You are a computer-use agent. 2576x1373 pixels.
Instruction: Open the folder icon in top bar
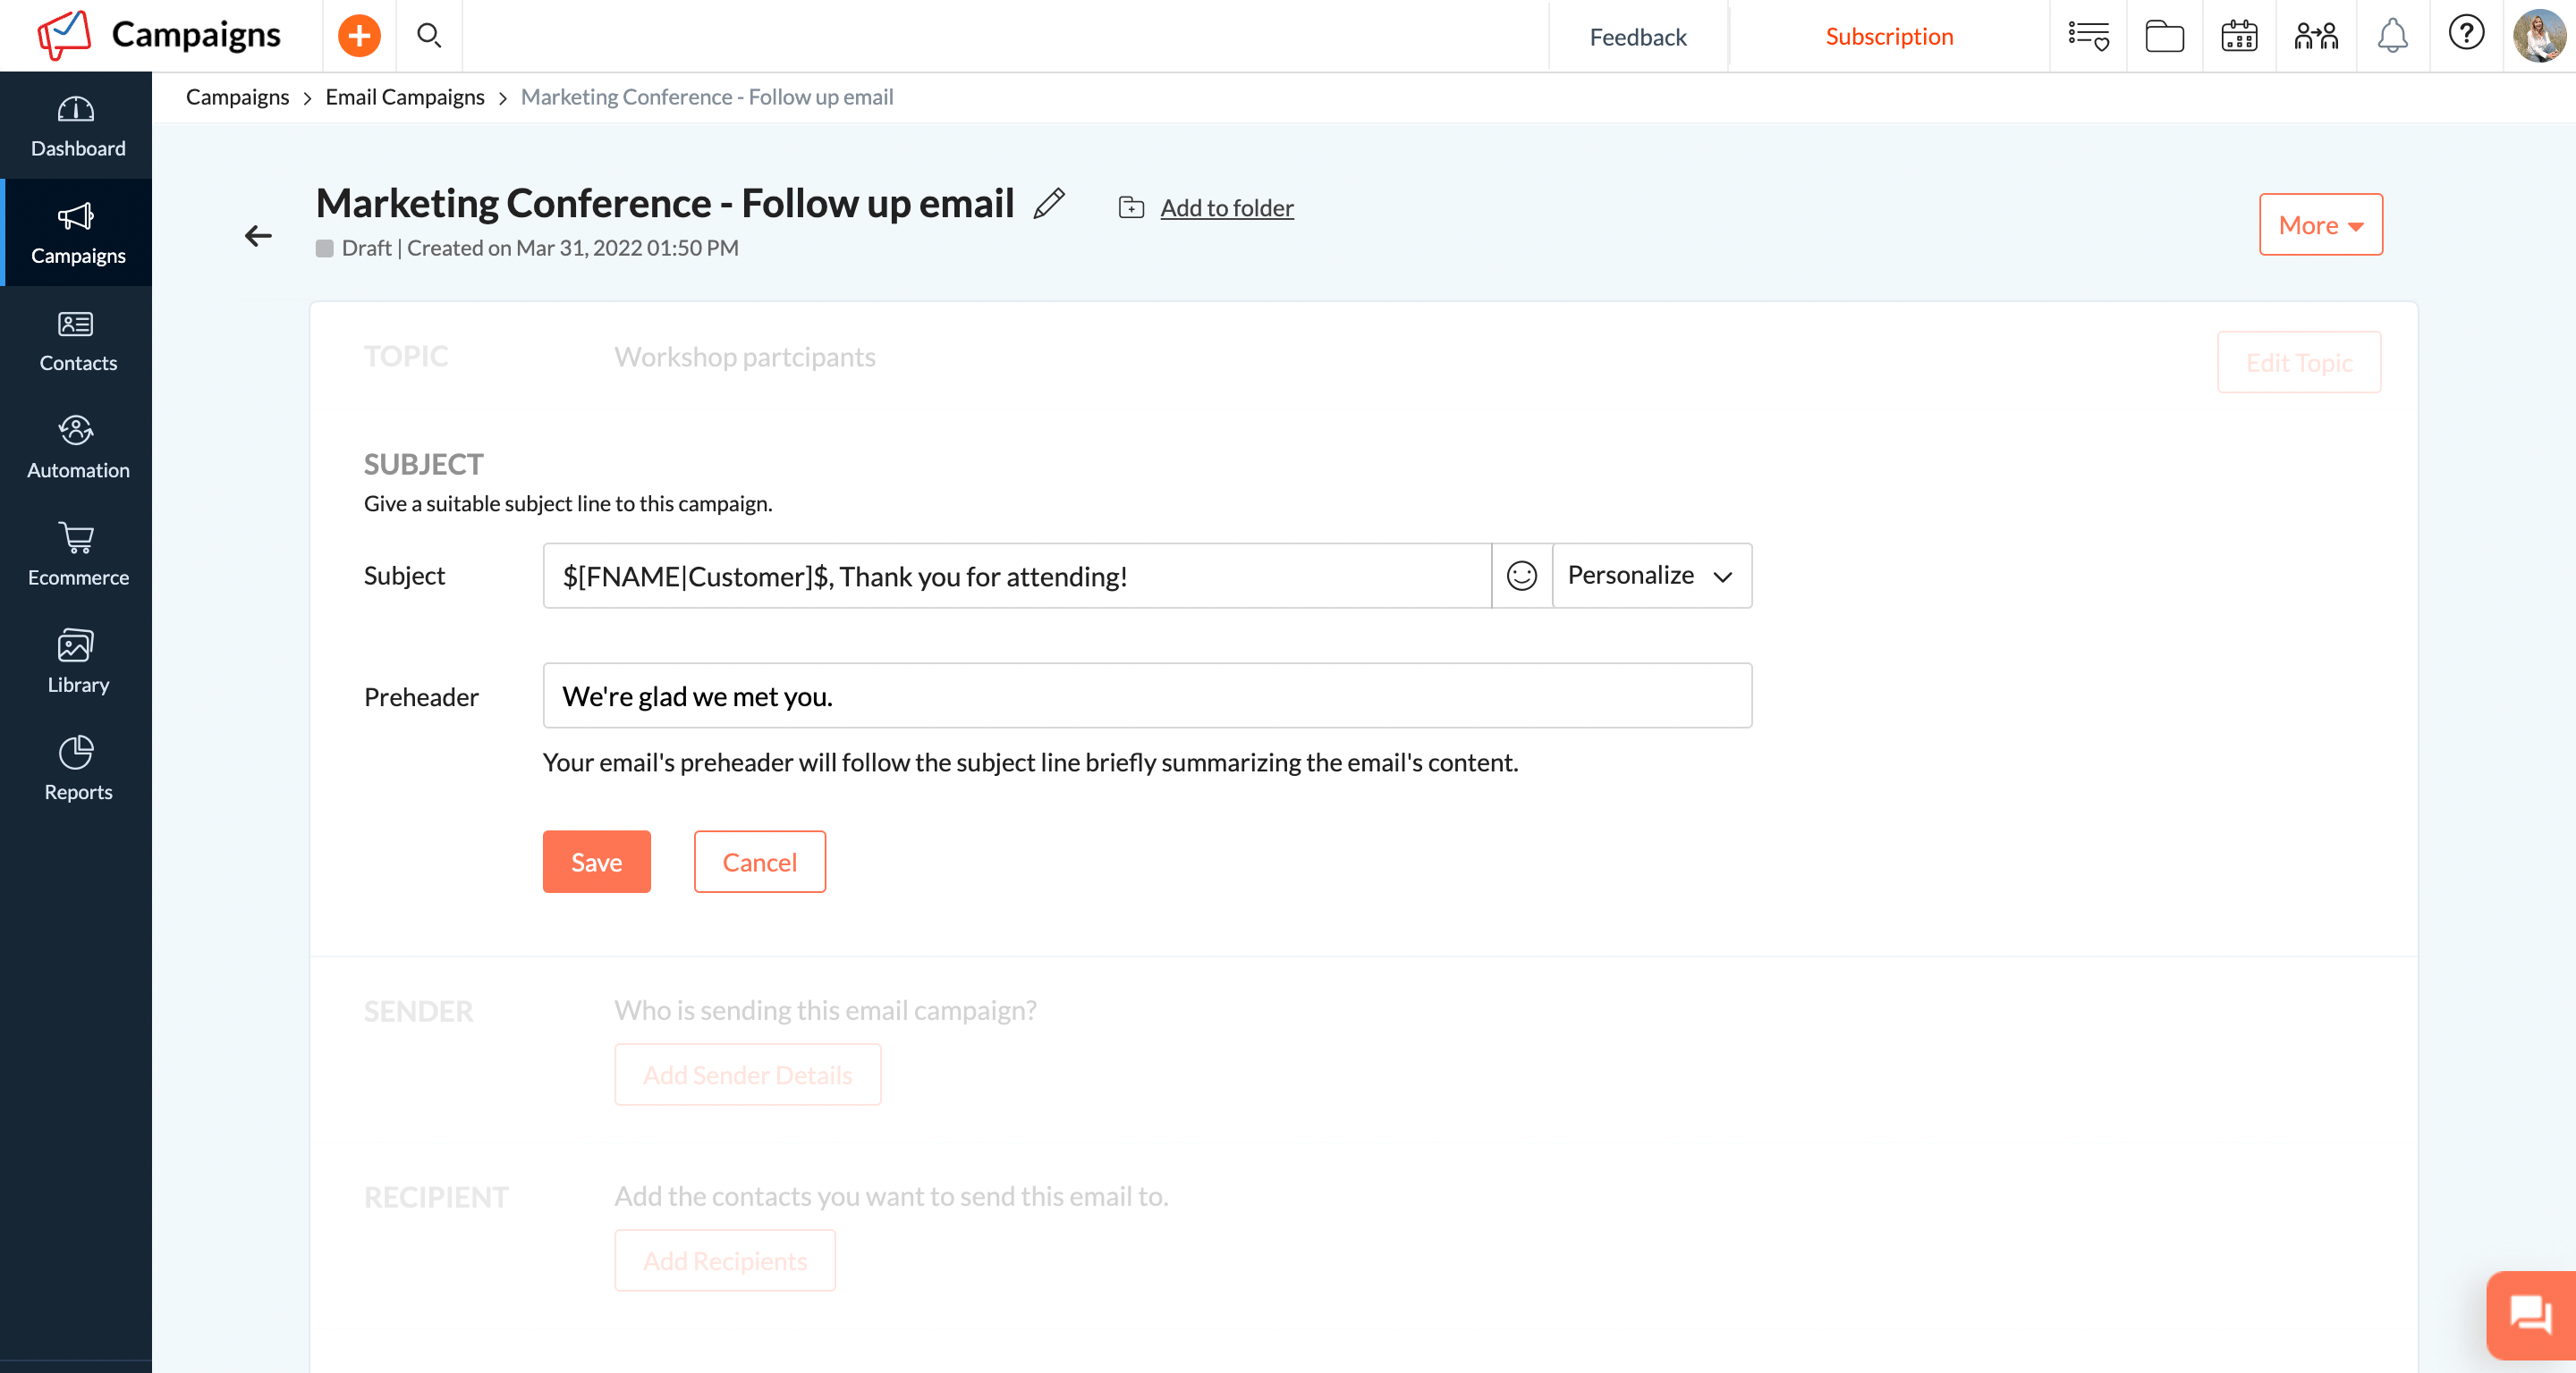[x=2164, y=36]
